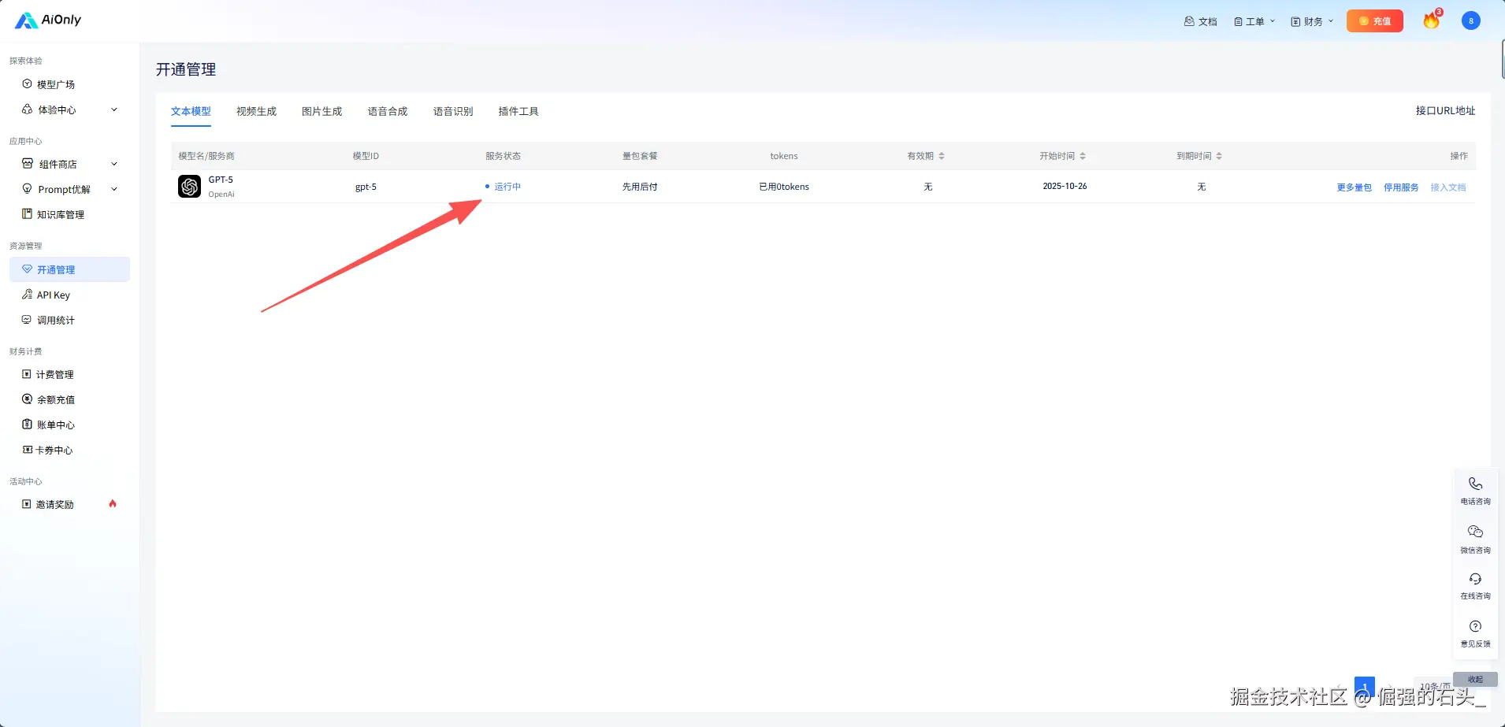This screenshot has width=1505, height=727.
Task: Switch to the 视频生成 tab
Action: pyautogui.click(x=256, y=111)
